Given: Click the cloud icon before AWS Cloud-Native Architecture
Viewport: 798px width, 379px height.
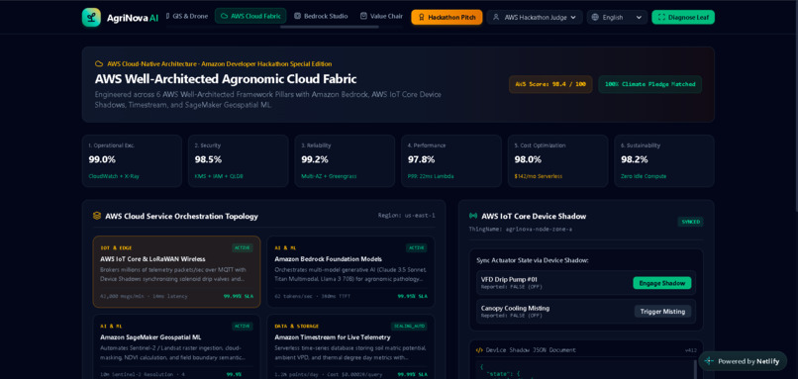Looking at the screenshot, I should click(x=99, y=64).
